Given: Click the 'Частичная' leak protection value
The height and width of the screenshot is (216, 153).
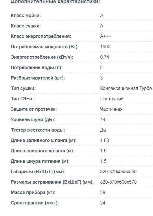Looking at the screenshot, I should (111, 109).
